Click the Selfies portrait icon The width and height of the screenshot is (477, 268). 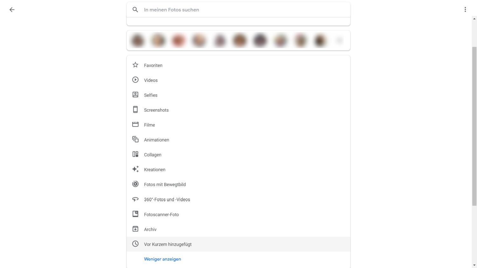135,95
